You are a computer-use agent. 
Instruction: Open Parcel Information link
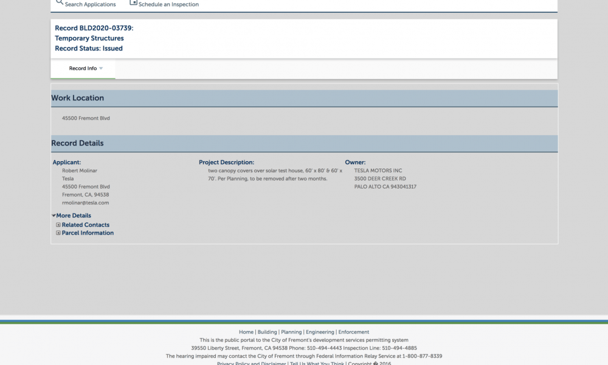[x=88, y=233]
